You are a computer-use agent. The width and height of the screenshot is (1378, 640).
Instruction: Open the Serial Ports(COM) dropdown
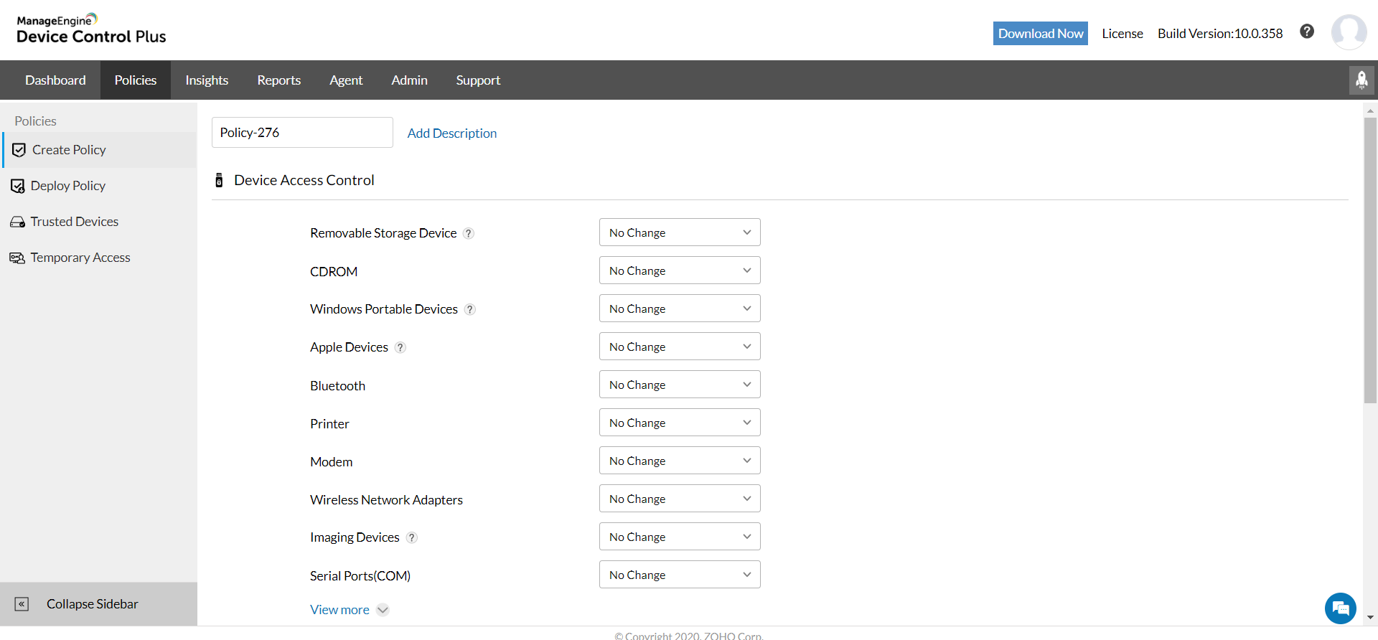pyautogui.click(x=680, y=575)
